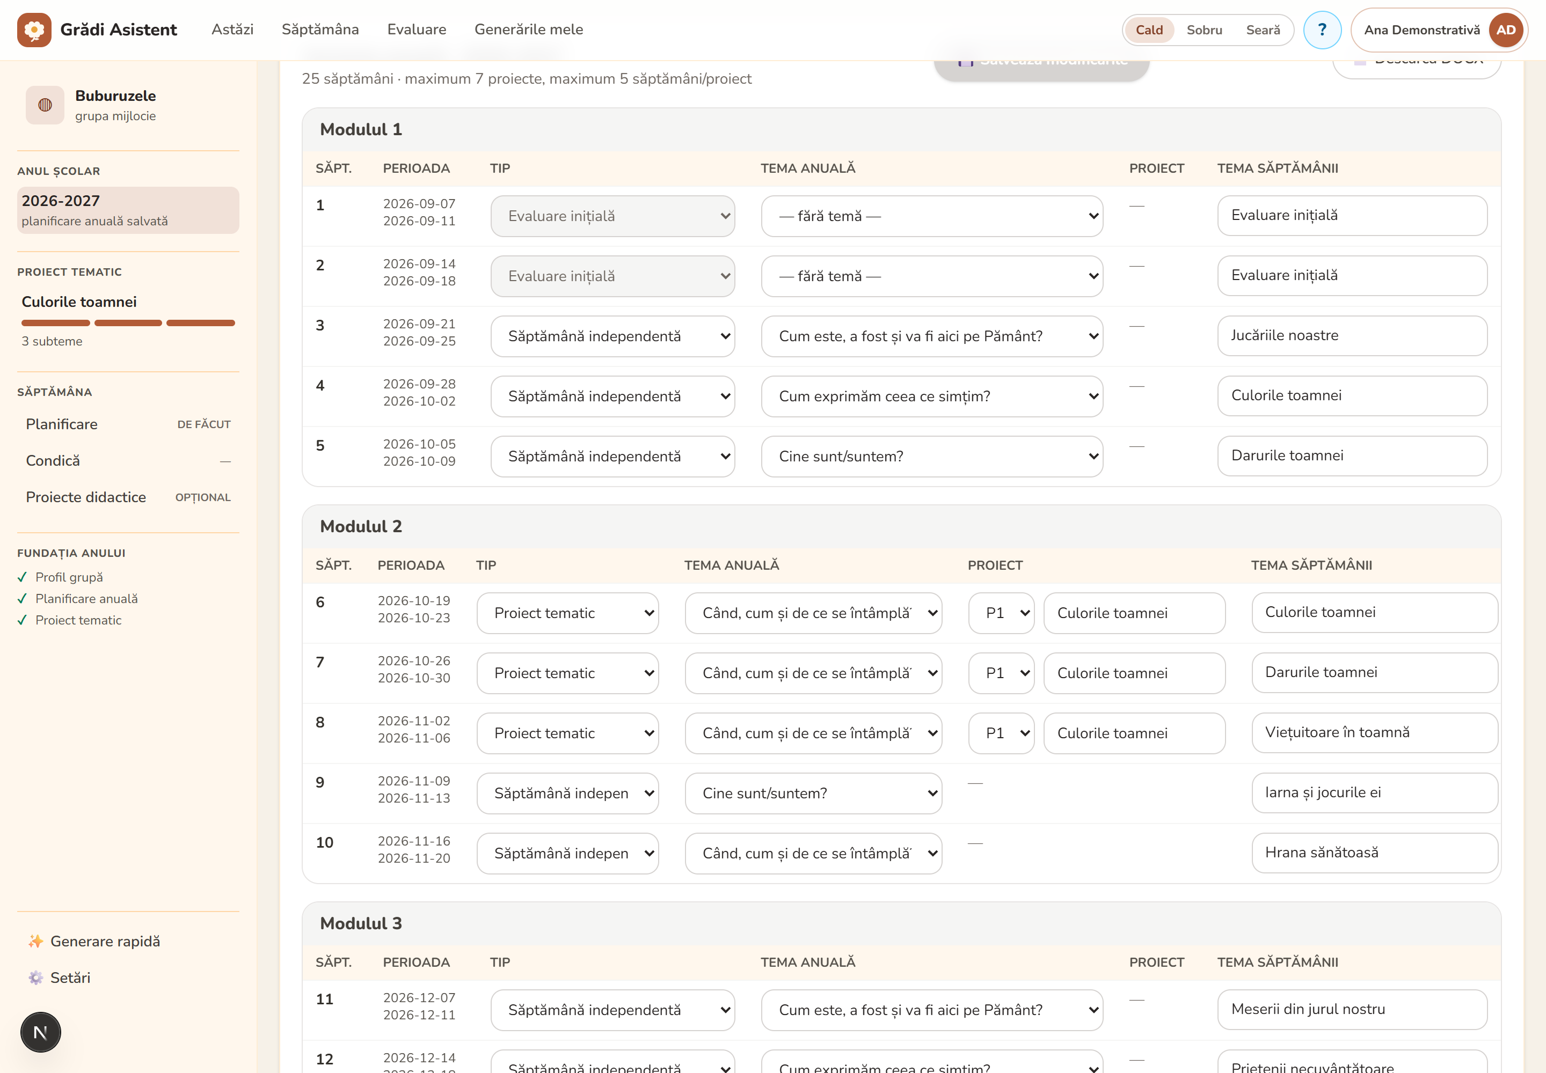The height and width of the screenshot is (1073, 1546).
Task: Open the Ana Demonstrativă account menu
Action: [x=1439, y=30]
